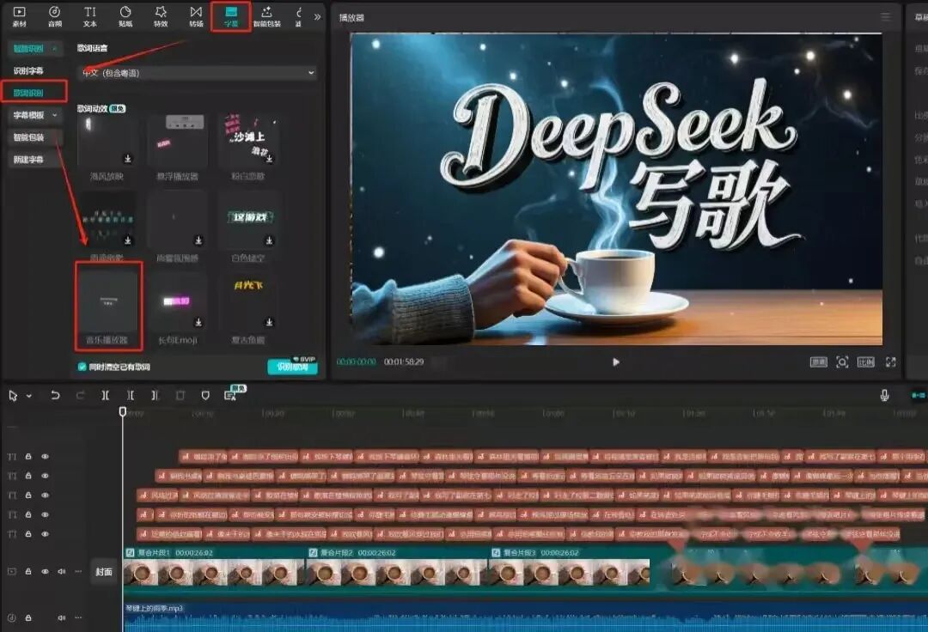Open the 转场 Transitions panel
Viewport: 928px width, 632px height.
194,15
